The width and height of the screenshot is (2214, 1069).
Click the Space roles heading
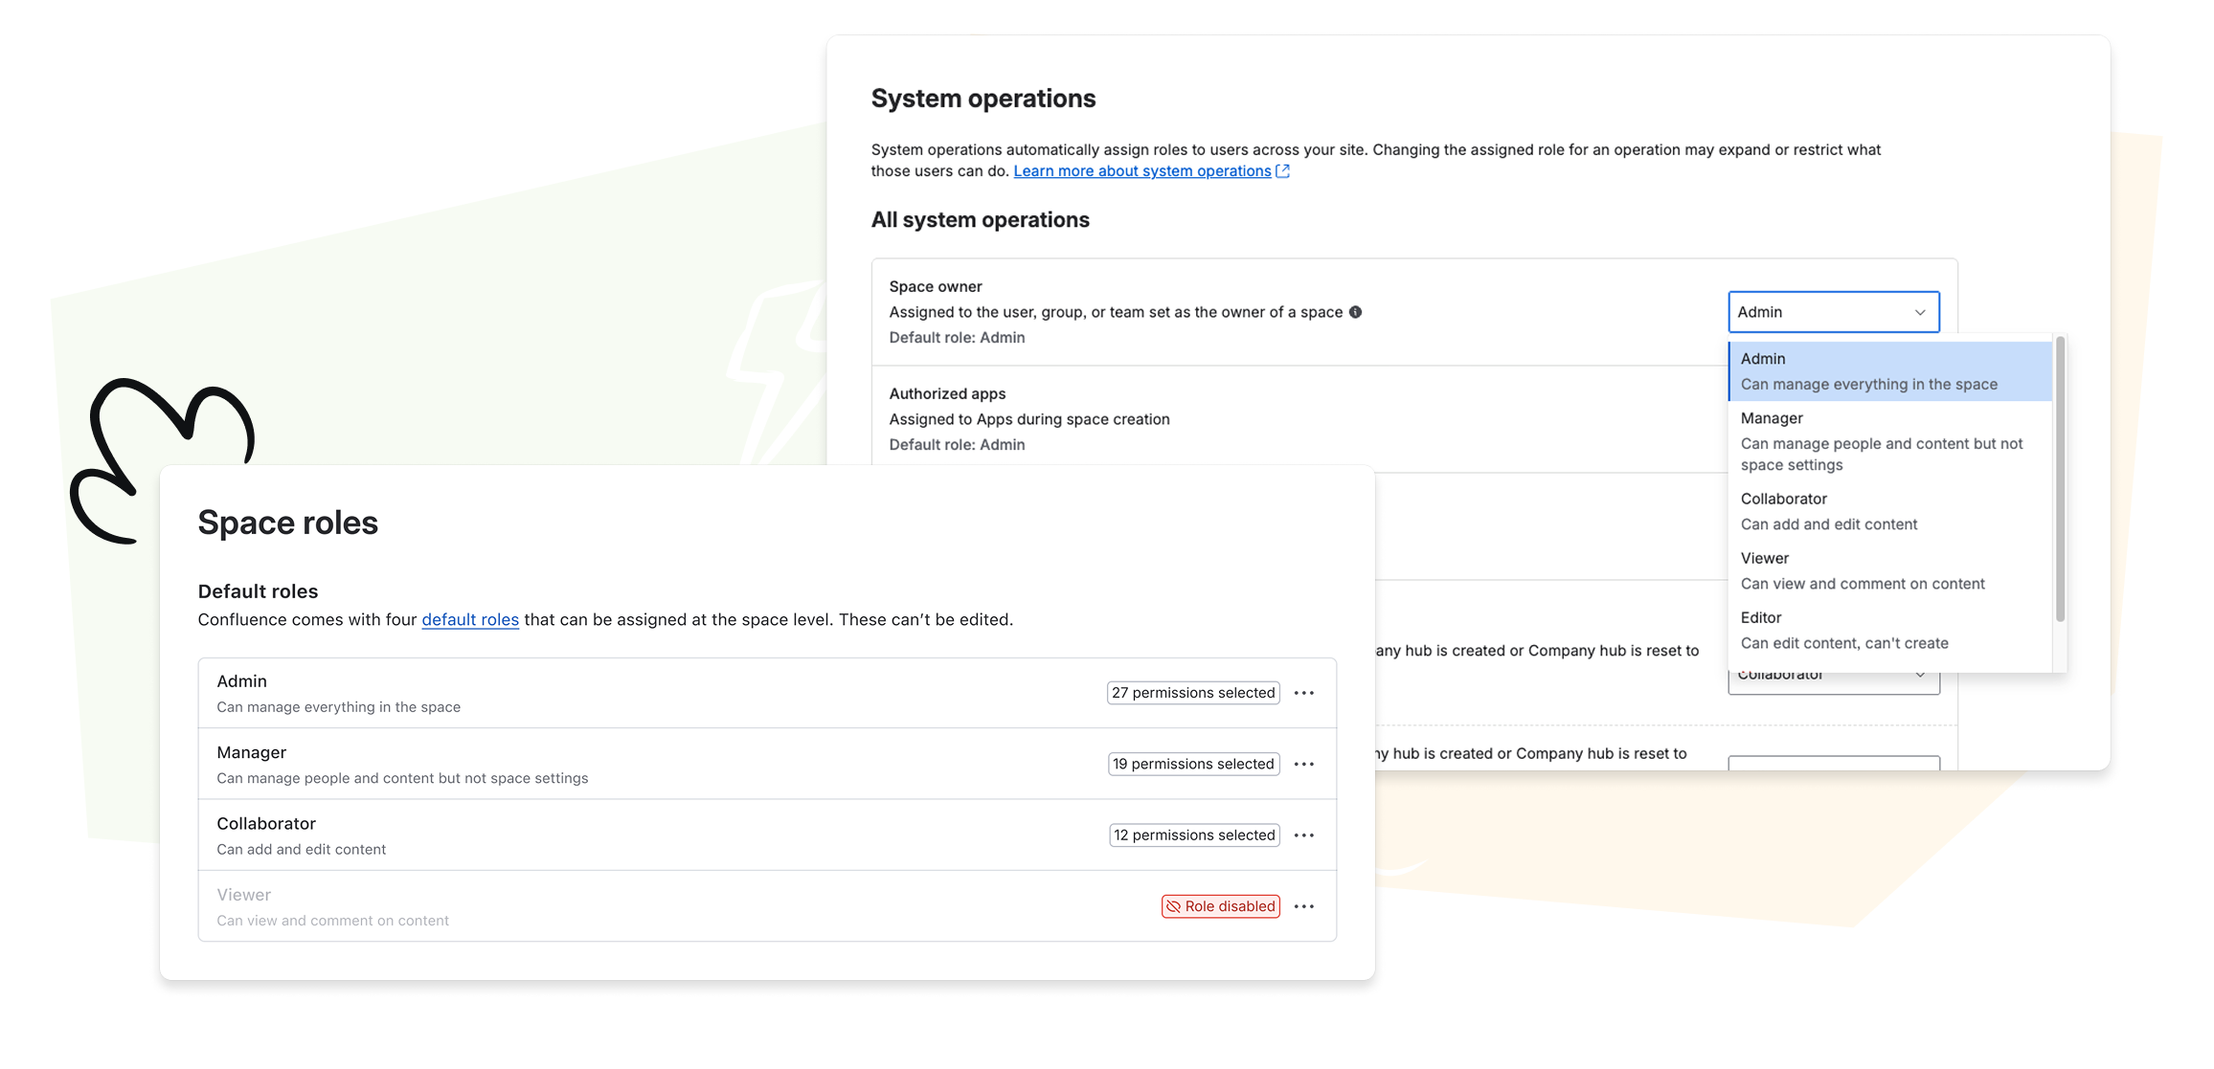tap(288, 523)
